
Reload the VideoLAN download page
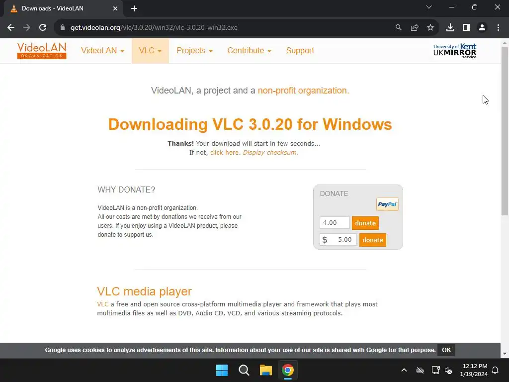(x=43, y=28)
